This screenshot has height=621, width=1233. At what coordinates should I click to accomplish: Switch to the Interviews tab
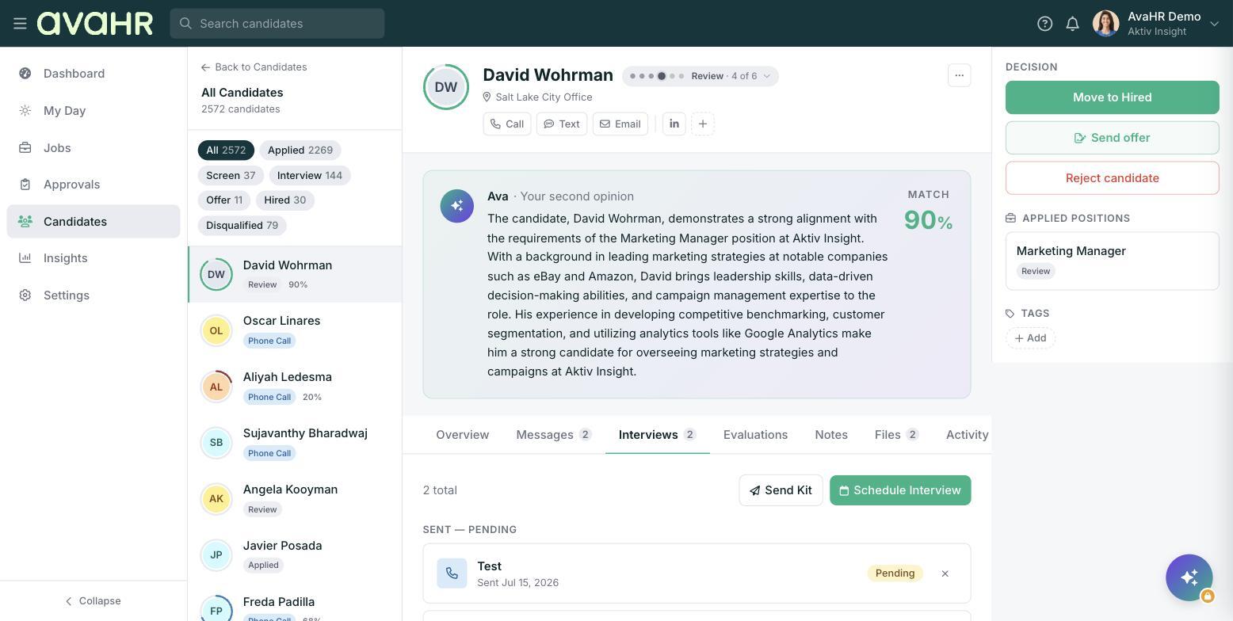[x=657, y=435]
